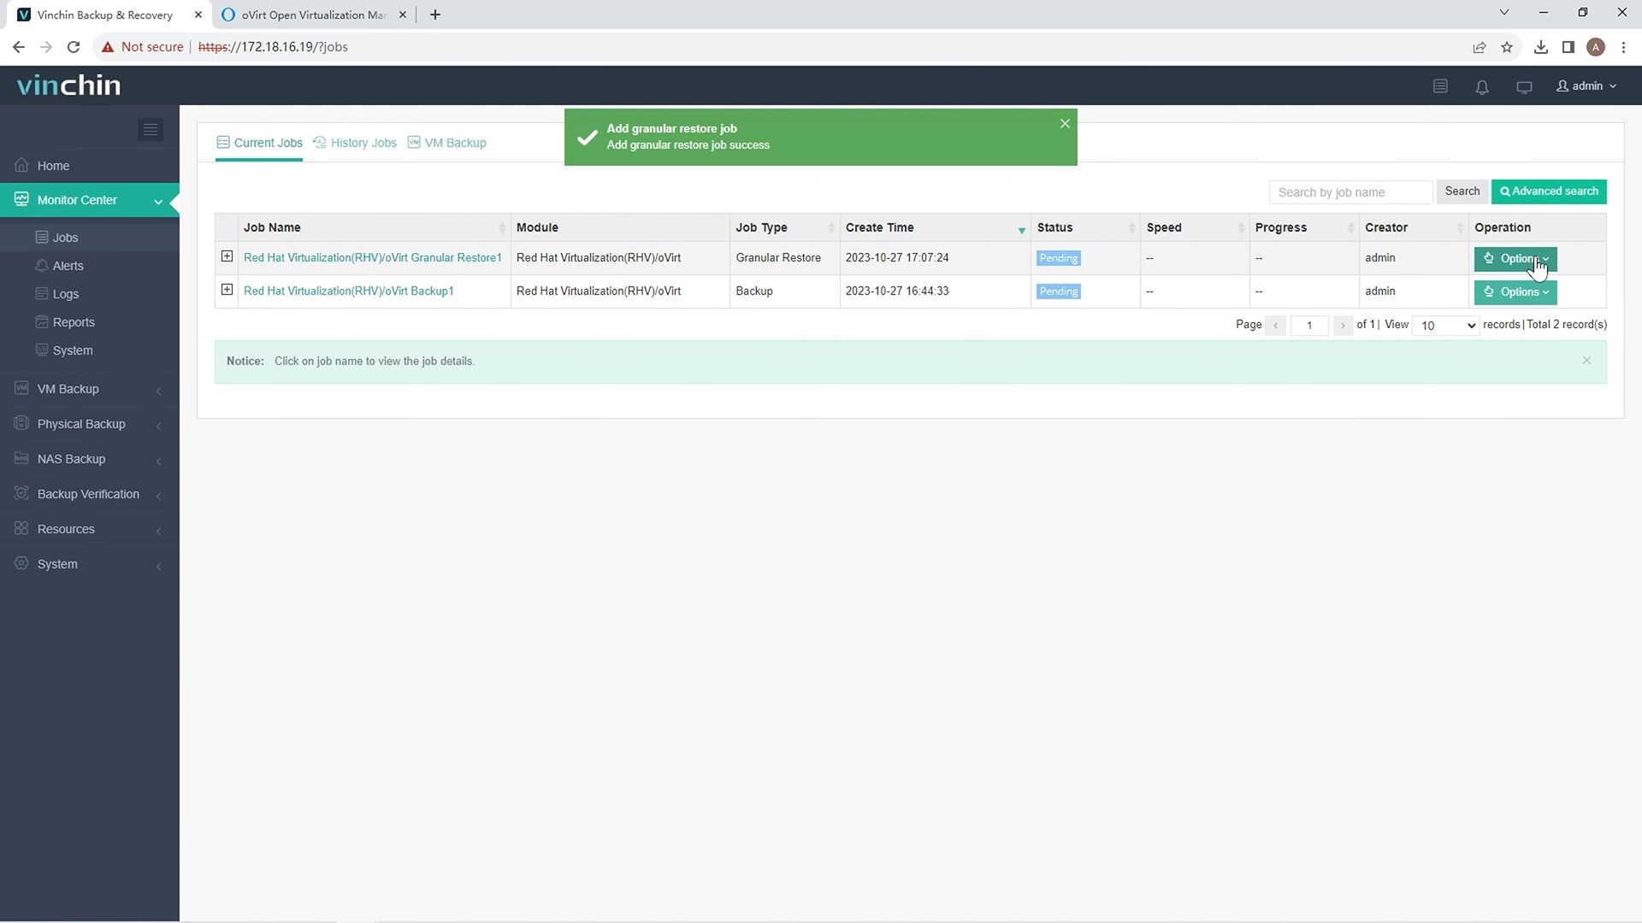Switch to oVirt Open Virtualization browser tab
1642x923 pixels.
tap(313, 15)
